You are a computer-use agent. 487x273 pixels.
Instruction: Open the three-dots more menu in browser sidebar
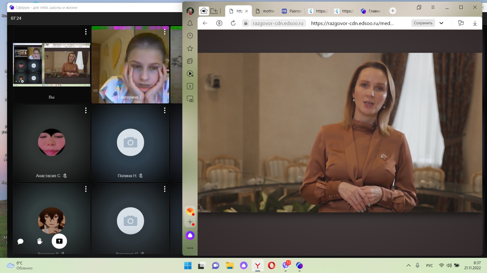(190, 248)
